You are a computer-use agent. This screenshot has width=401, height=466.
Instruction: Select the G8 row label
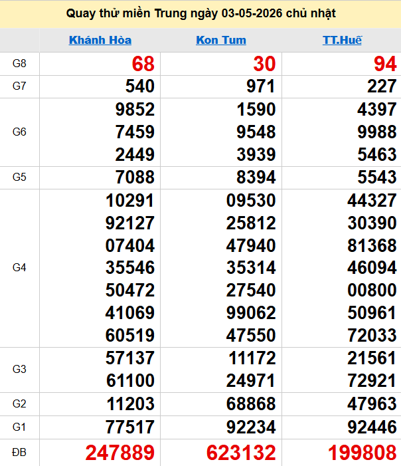(19, 64)
